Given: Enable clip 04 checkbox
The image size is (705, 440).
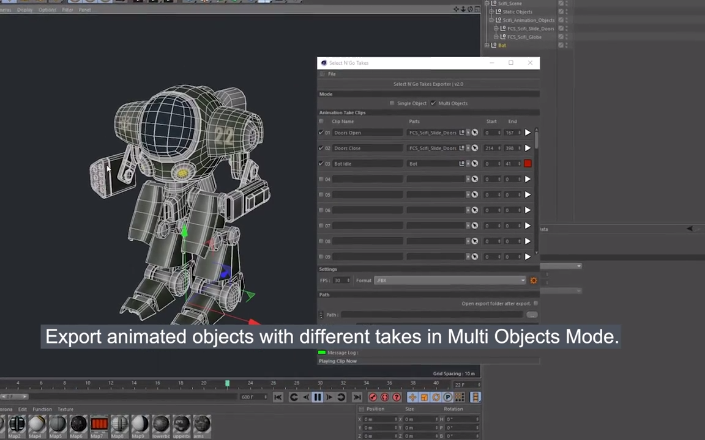Looking at the screenshot, I should click(x=321, y=179).
